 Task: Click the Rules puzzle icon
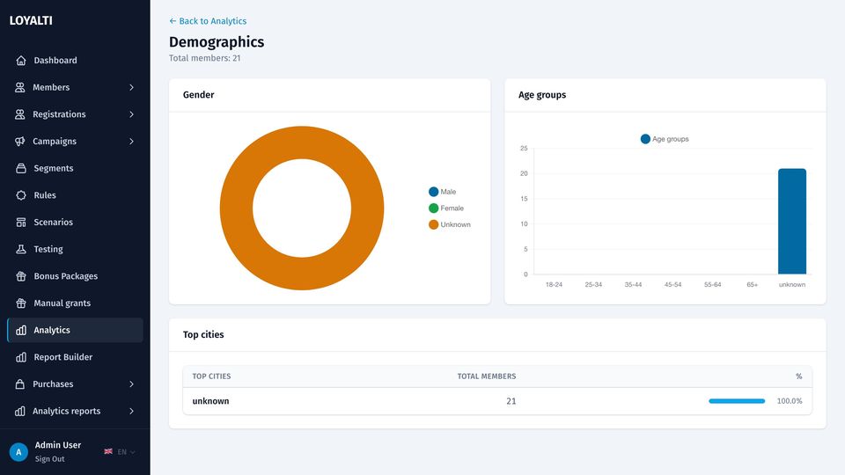(x=21, y=195)
